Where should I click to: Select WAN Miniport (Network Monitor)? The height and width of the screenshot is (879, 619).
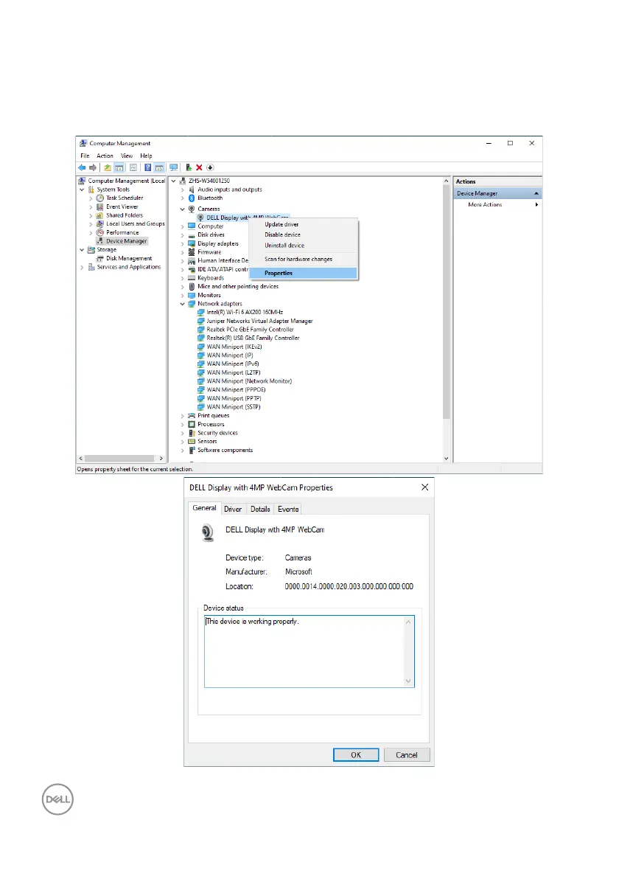click(249, 381)
